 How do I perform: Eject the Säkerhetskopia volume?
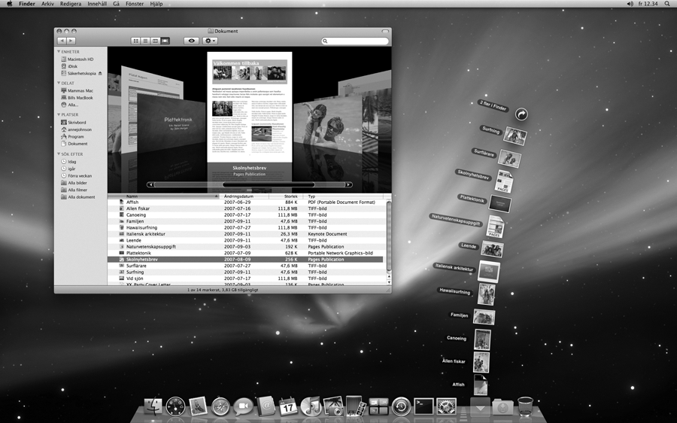coord(100,74)
